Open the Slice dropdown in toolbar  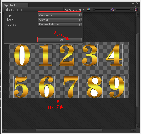(10, 9)
